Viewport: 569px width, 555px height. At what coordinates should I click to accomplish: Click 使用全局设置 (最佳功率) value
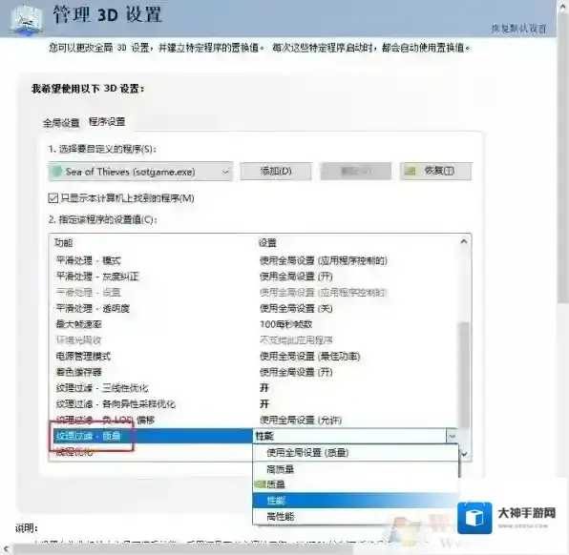pyautogui.click(x=309, y=356)
